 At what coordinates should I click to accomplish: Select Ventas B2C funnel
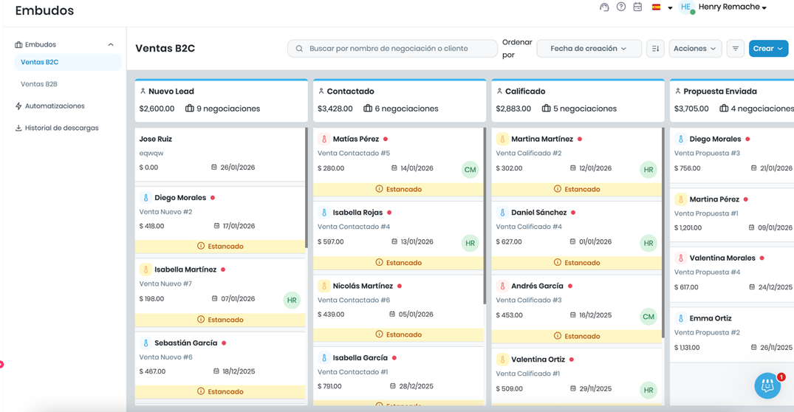pyautogui.click(x=68, y=62)
